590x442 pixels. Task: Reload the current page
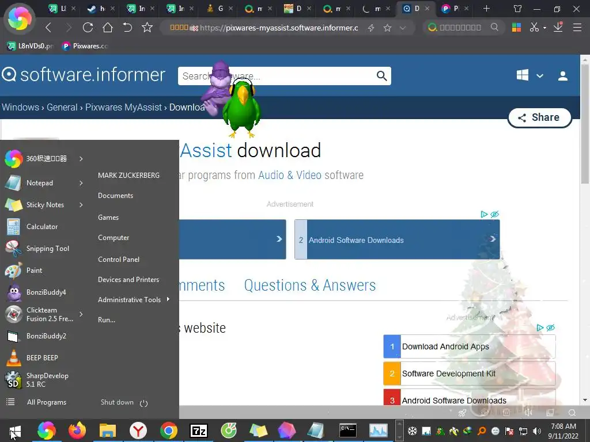point(88,28)
